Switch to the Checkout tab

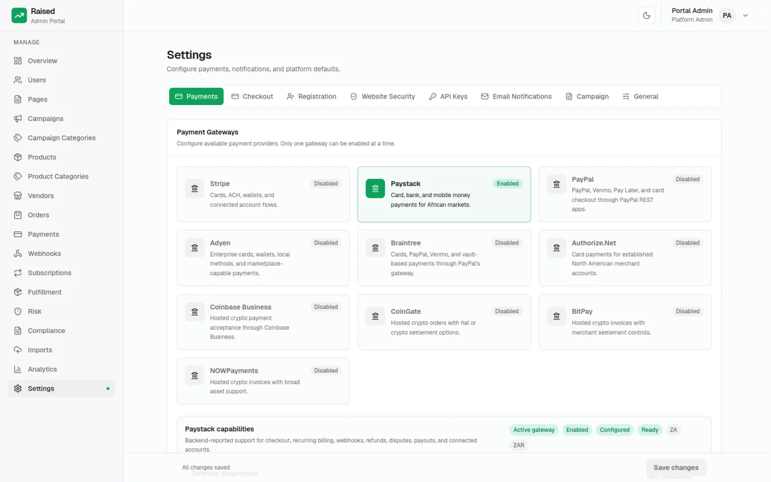pos(252,96)
